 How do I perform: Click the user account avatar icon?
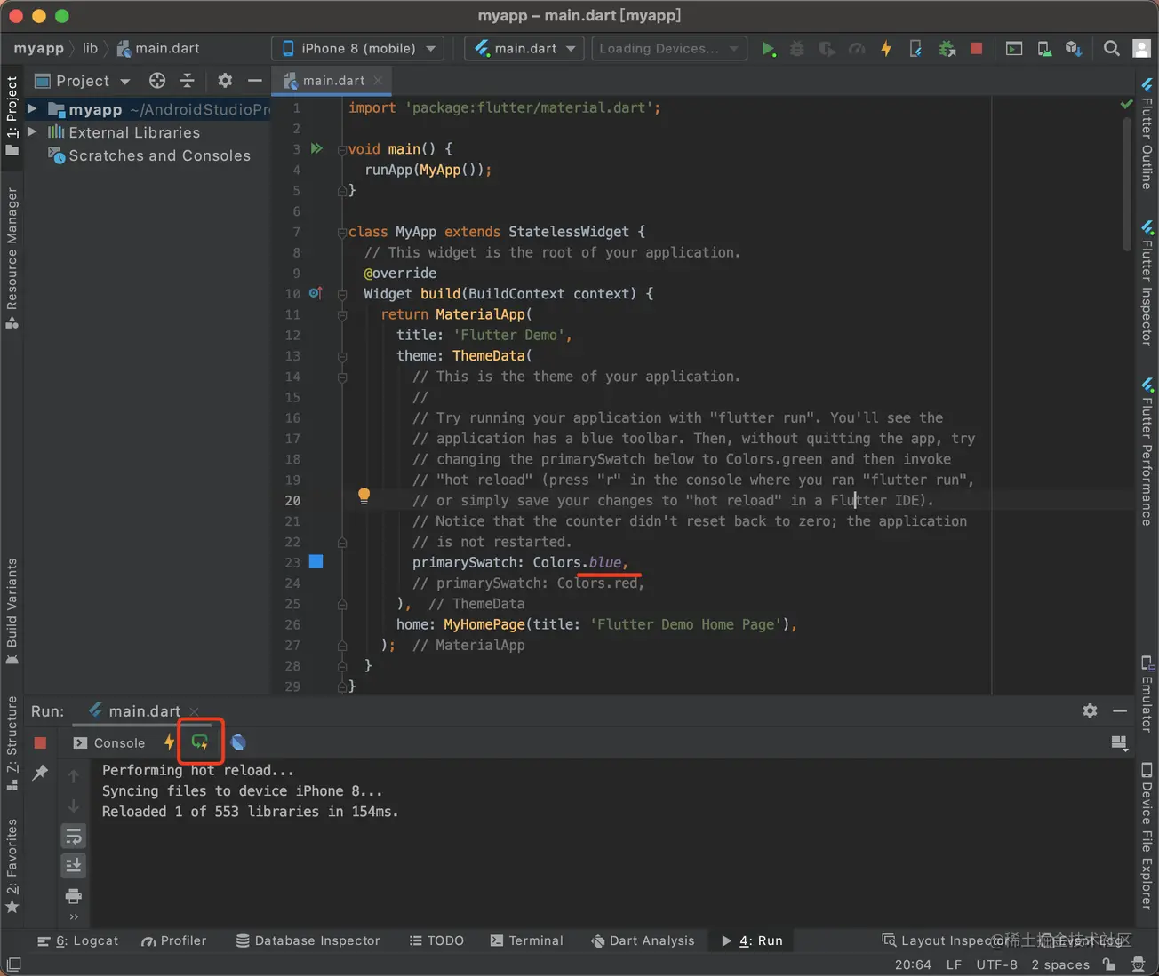coord(1142,49)
